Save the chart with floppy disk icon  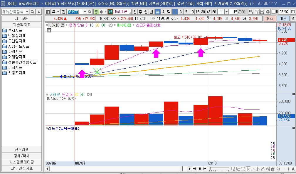coord(262,12)
